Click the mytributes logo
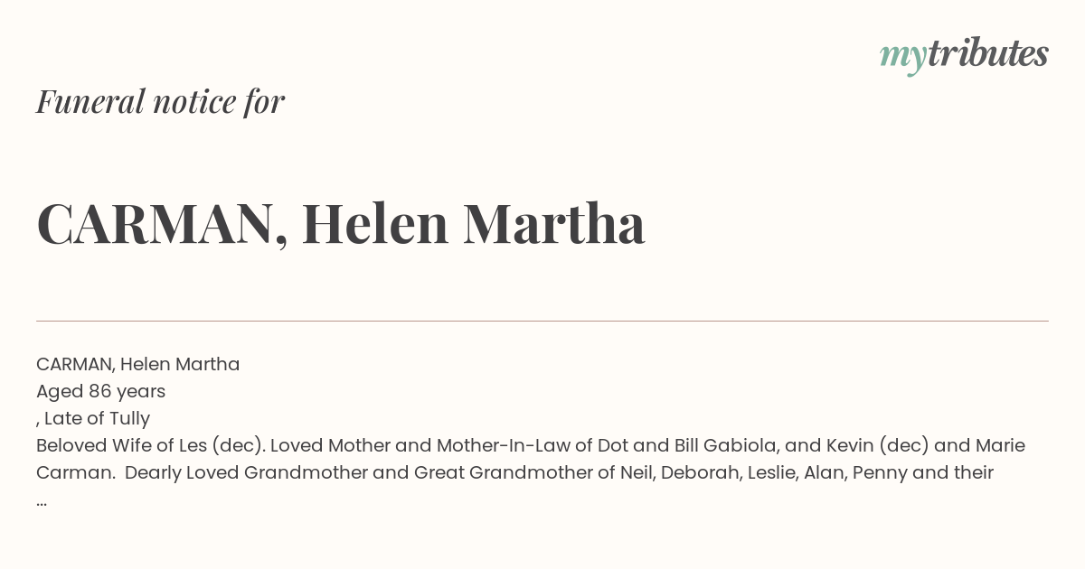The height and width of the screenshot is (569, 1085). click(x=964, y=55)
